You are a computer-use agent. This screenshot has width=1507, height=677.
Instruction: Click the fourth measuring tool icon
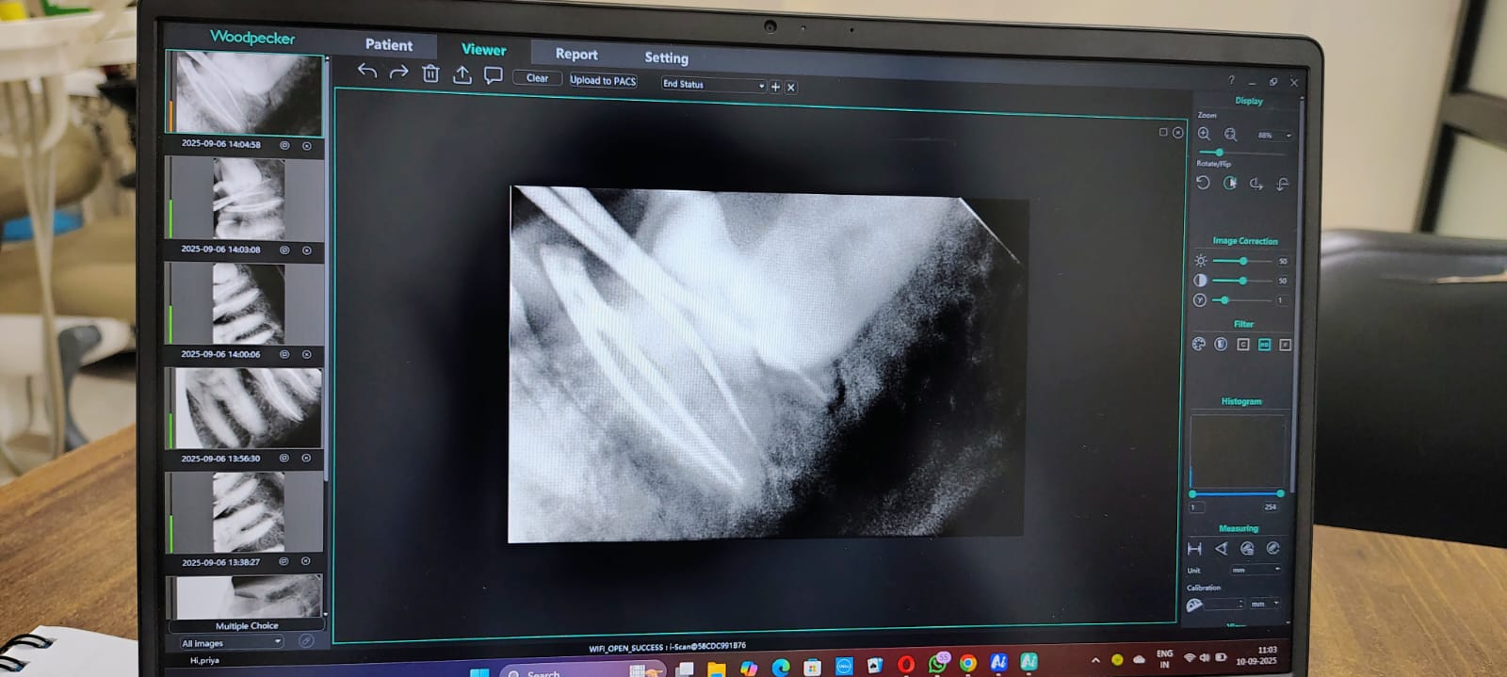(x=1273, y=548)
